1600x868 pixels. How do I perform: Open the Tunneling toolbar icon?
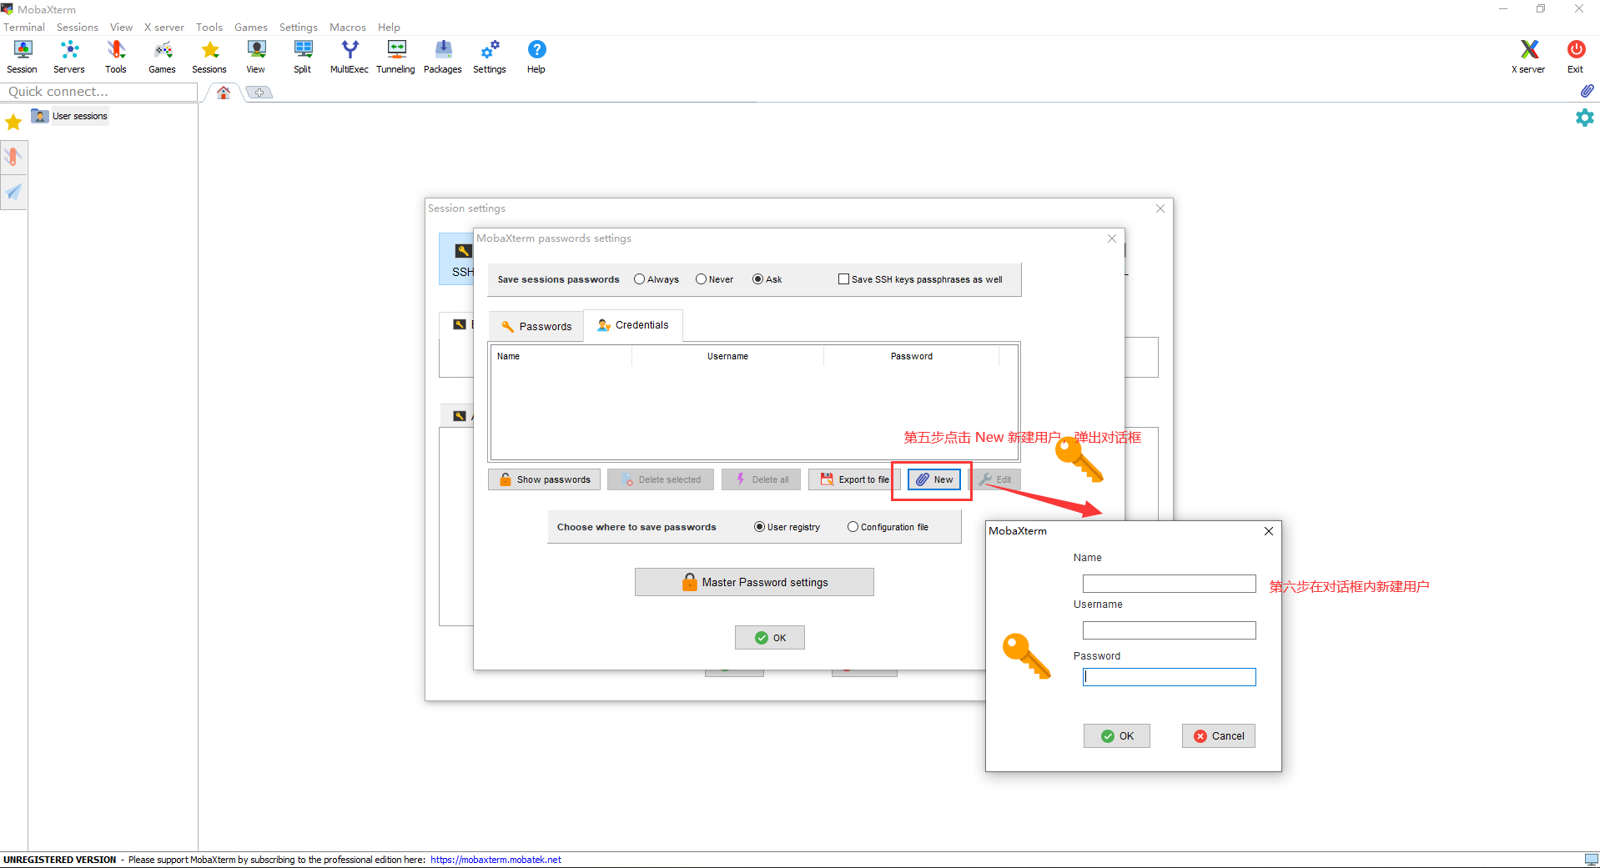tap(396, 57)
